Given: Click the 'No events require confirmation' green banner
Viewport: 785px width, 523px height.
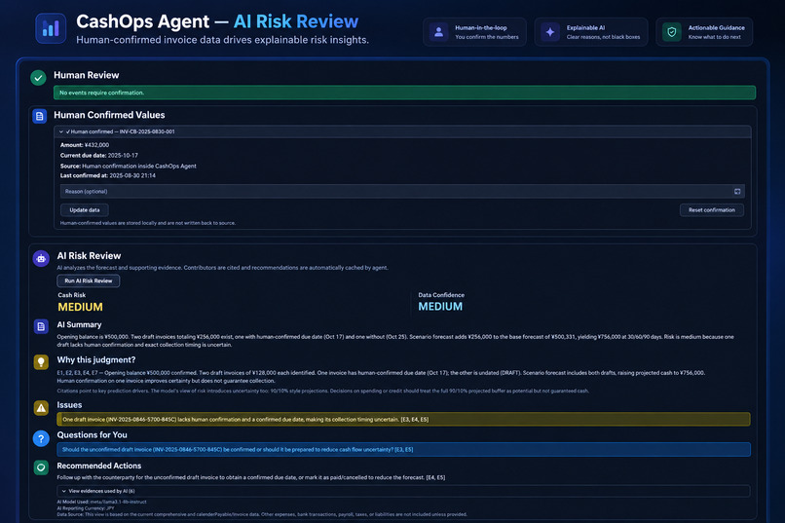Looking at the screenshot, I should coord(404,93).
